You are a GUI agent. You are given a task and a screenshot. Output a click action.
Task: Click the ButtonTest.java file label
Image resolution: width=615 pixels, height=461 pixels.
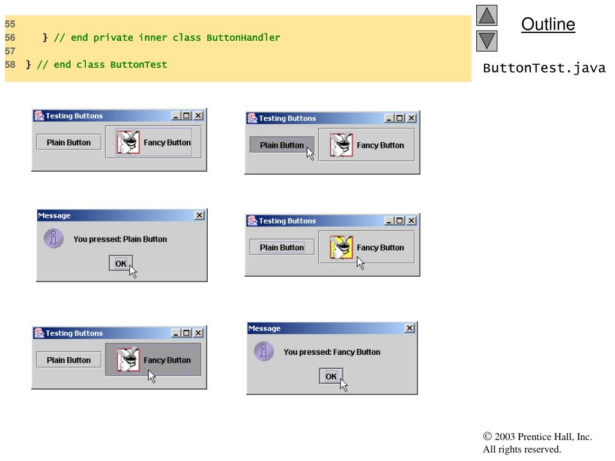pyautogui.click(x=544, y=68)
